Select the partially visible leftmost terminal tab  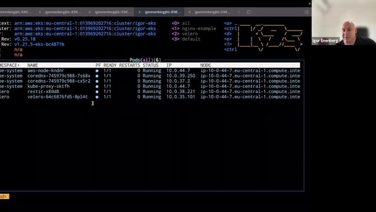pos(17,12)
